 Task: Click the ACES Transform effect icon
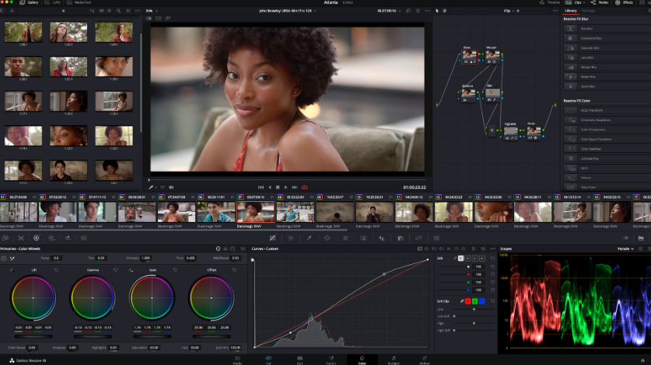tap(570, 110)
